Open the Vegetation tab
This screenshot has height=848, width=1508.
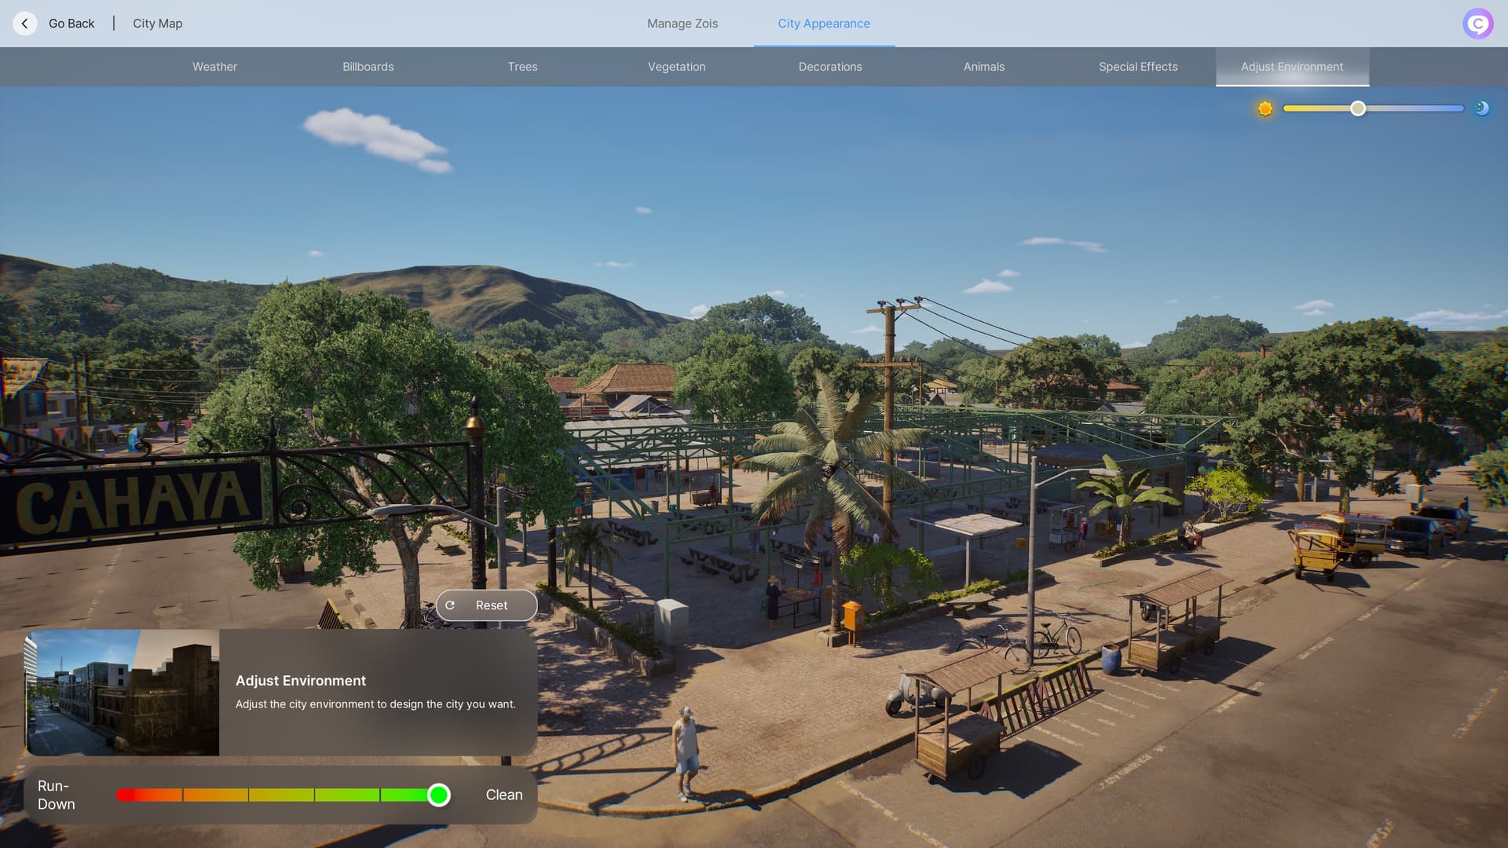pyautogui.click(x=676, y=67)
